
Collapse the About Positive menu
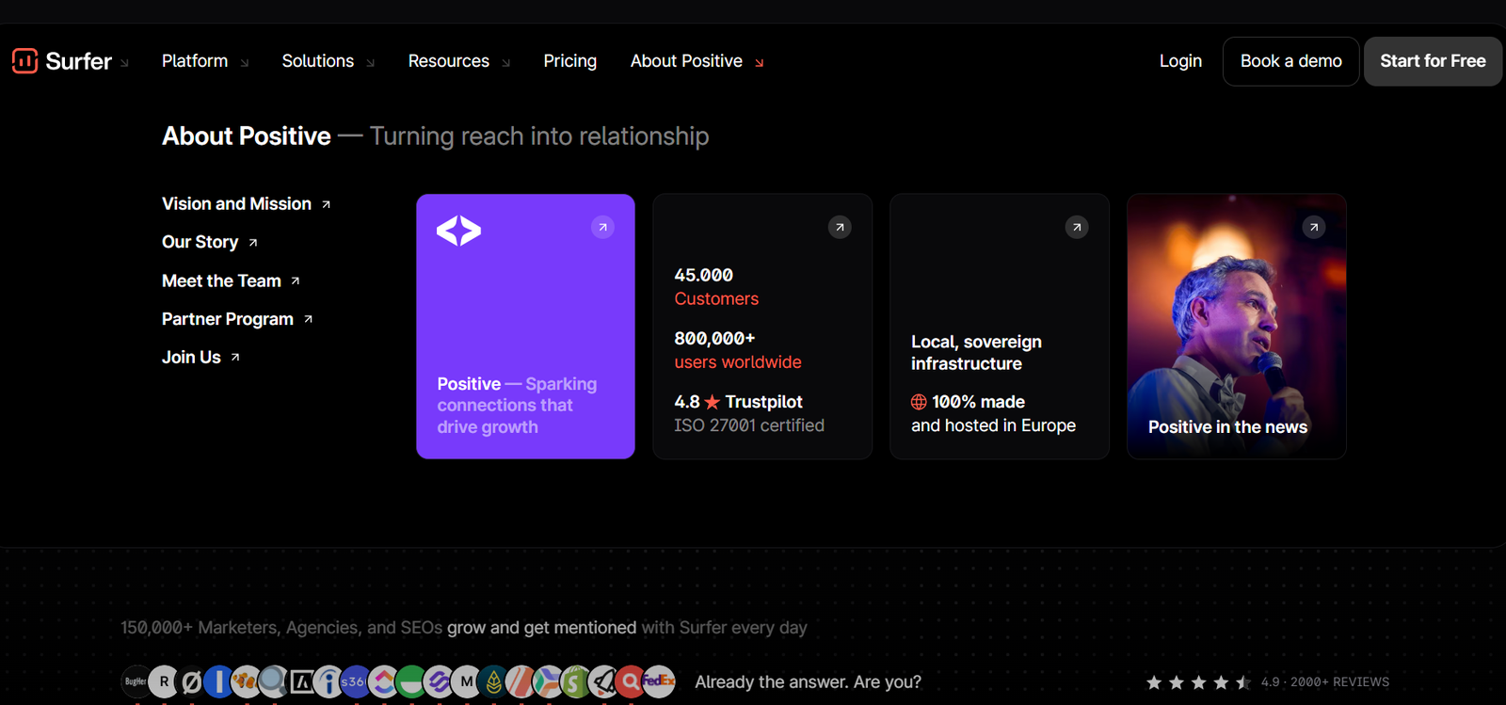tap(697, 61)
